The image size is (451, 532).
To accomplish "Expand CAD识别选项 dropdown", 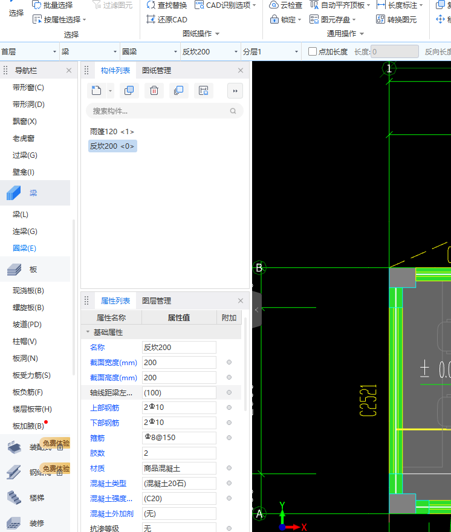I will coord(254,5).
